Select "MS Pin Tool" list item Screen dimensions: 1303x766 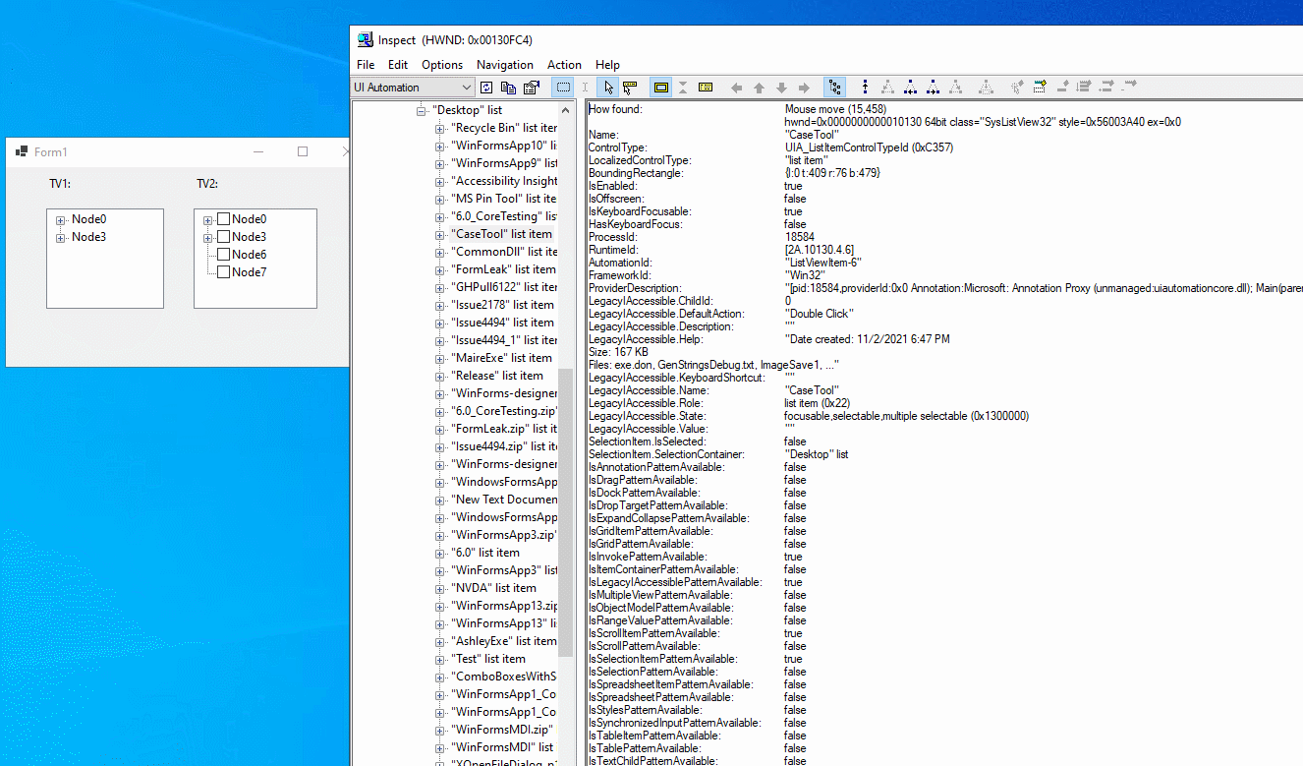(x=503, y=199)
